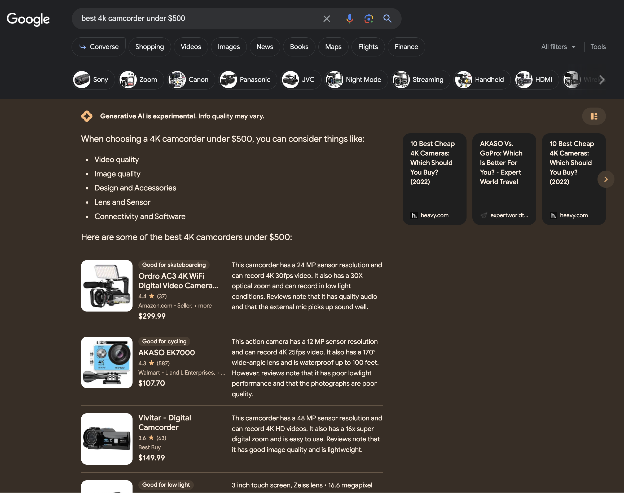The image size is (624, 493).
Task: Start voice search with microphone icon
Action: tap(349, 19)
